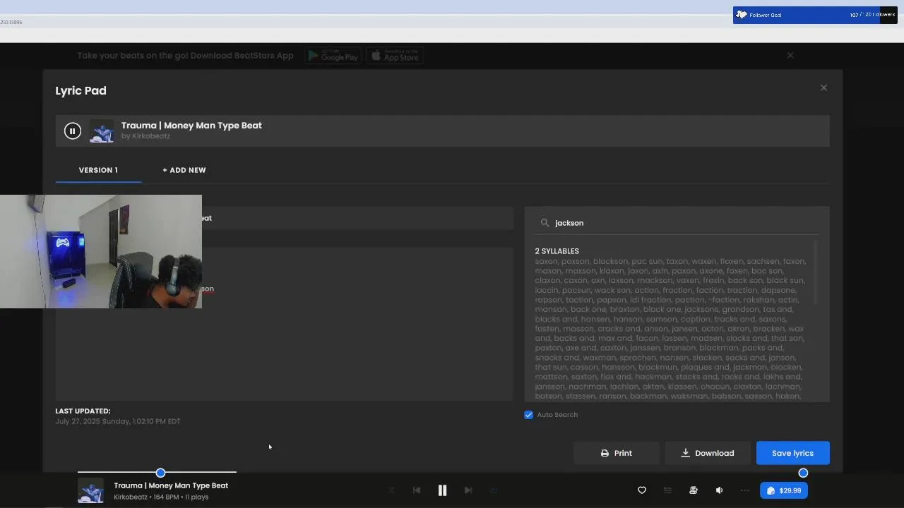Like the track with the heart icon
The height and width of the screenshot is (508, 904).
pyautogui.click(x=642, y=490)
